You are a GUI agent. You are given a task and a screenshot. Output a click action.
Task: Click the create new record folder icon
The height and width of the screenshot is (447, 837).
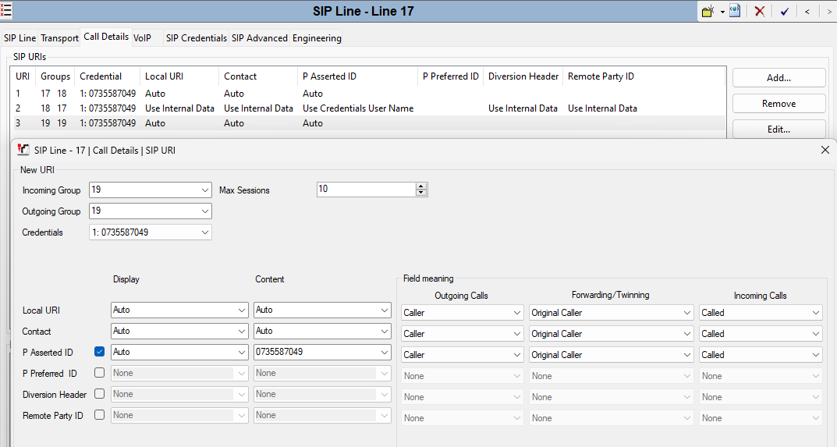(708, 11)
